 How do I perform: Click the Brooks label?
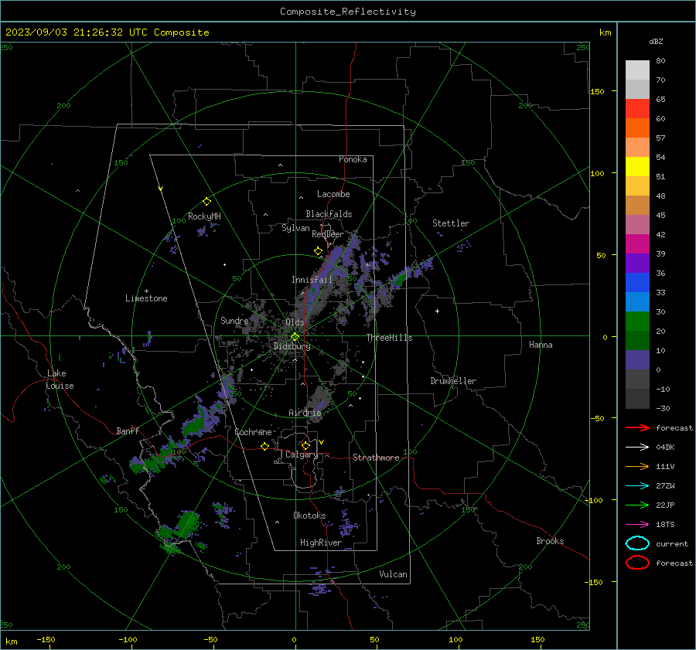coord(550,541)
